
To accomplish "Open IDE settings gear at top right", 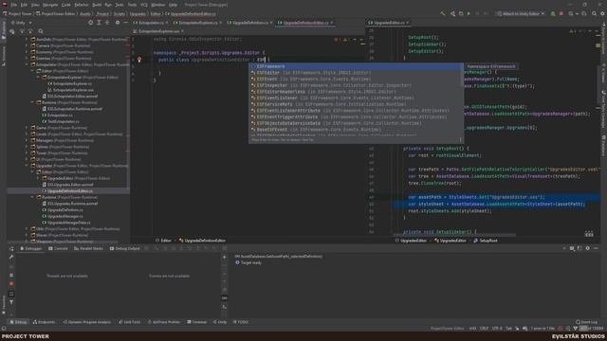I will [x=602, y=13].
